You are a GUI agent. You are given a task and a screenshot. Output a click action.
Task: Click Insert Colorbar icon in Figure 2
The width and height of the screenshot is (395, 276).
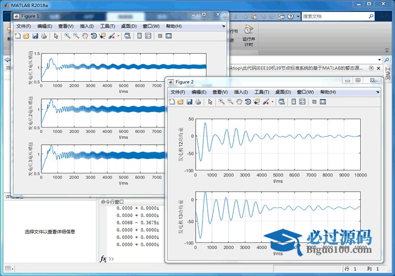pyautogui.click(x=293, y=102)
